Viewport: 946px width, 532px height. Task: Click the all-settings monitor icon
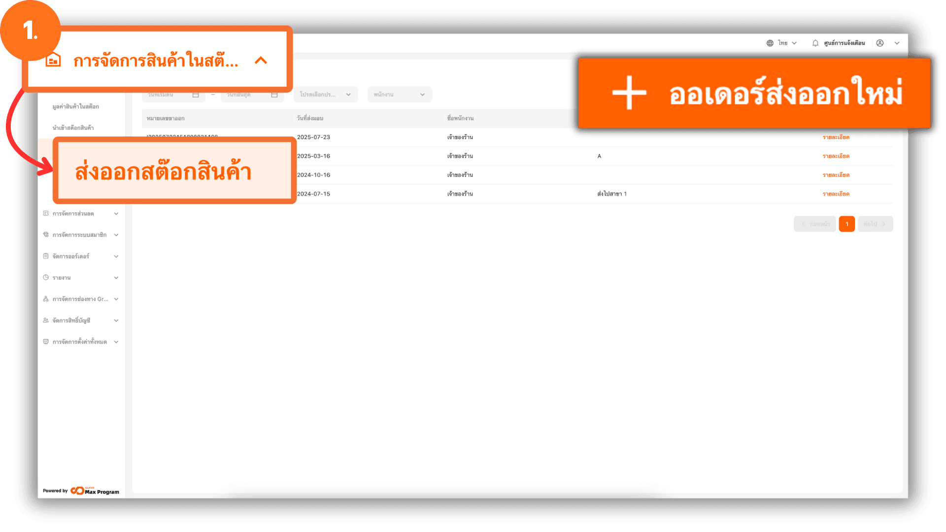[x=46, y=341]
